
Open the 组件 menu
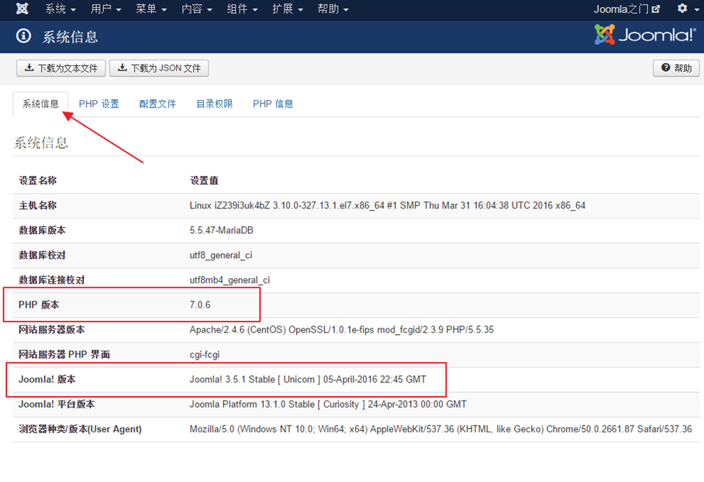pos(241,9)
